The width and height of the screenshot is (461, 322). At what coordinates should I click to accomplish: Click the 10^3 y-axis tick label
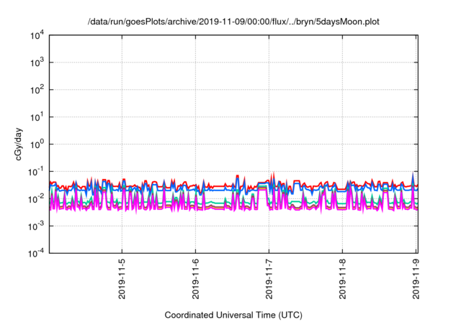[x=38, y=63]
